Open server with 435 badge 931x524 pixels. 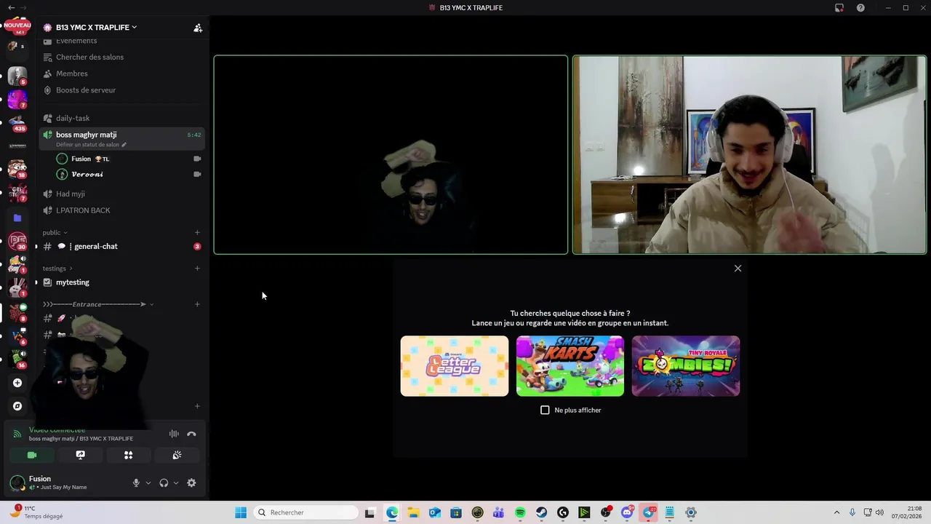coord(17,122)
